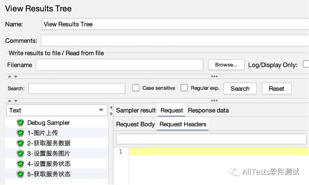Screen dimensions: 309x185
Task: Click the green shield icon beside 5-获取服务状态
Action: pyautogui.click(x=20, y=174)
